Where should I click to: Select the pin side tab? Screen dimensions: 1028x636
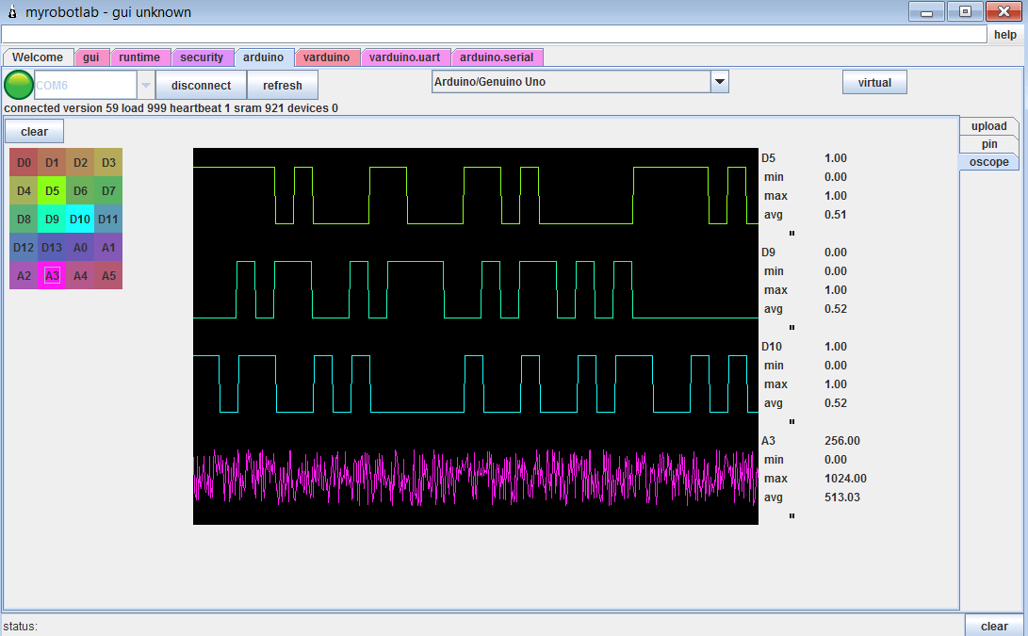tap(988, 144)
